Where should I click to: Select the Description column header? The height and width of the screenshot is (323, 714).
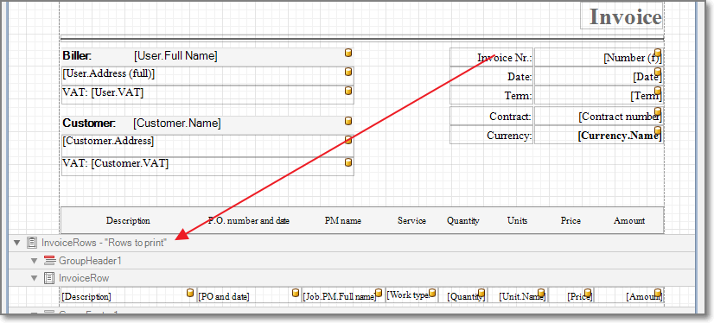(x=128, y=220)
